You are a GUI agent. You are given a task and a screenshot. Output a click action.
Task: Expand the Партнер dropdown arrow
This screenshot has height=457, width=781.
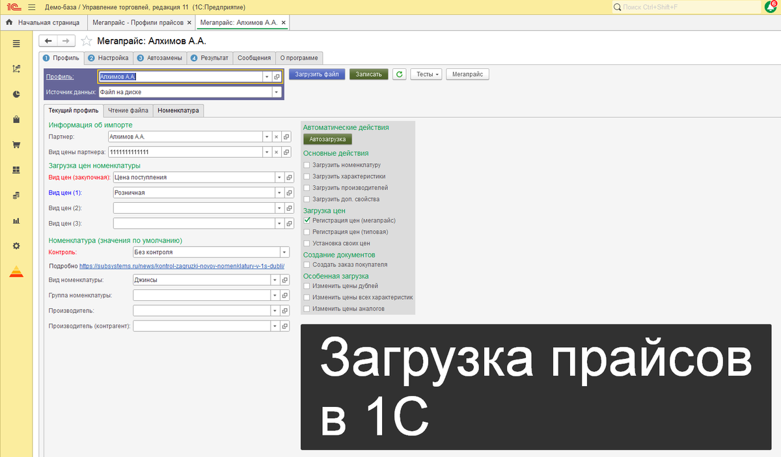pos(267,137)
